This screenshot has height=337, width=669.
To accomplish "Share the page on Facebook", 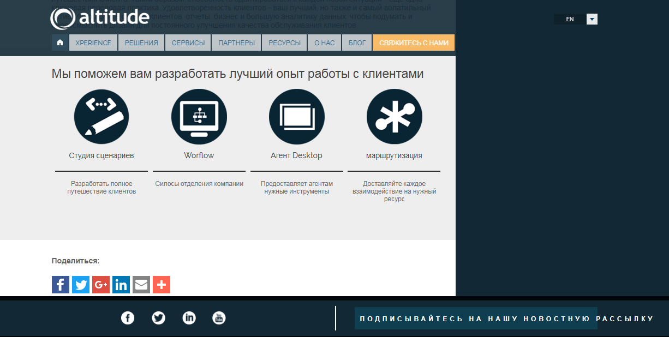I will (x=60, y=284).
